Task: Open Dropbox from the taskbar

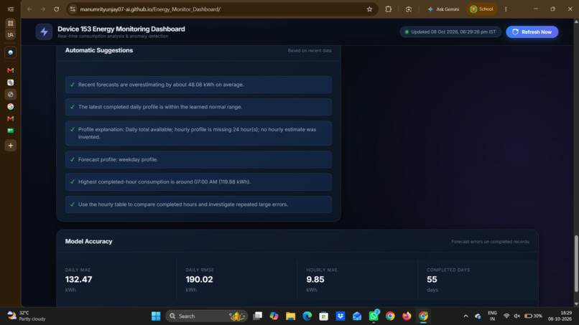Action: 341,316
